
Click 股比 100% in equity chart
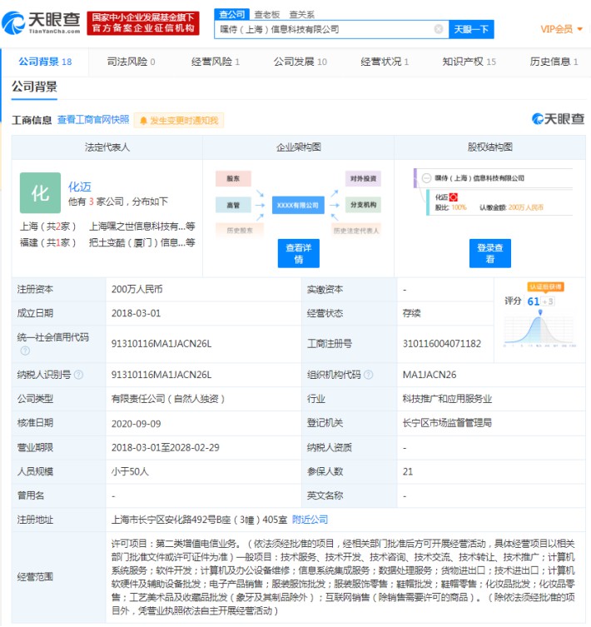(450, 207)
